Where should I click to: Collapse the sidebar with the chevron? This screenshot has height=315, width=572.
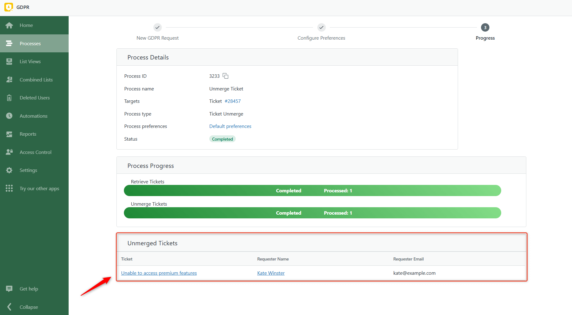click(9, 307)
